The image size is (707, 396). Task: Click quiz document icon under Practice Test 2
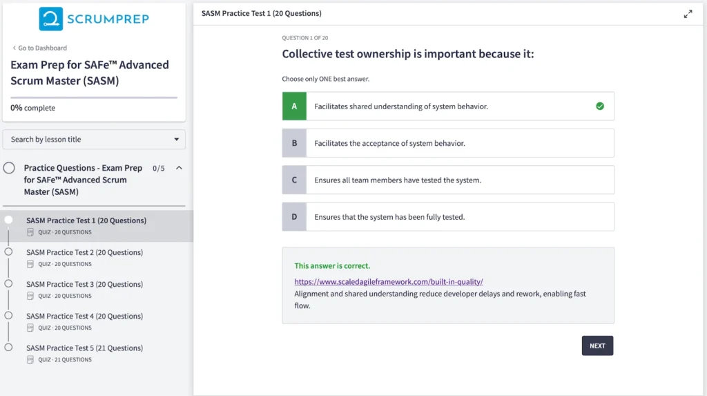30,264
